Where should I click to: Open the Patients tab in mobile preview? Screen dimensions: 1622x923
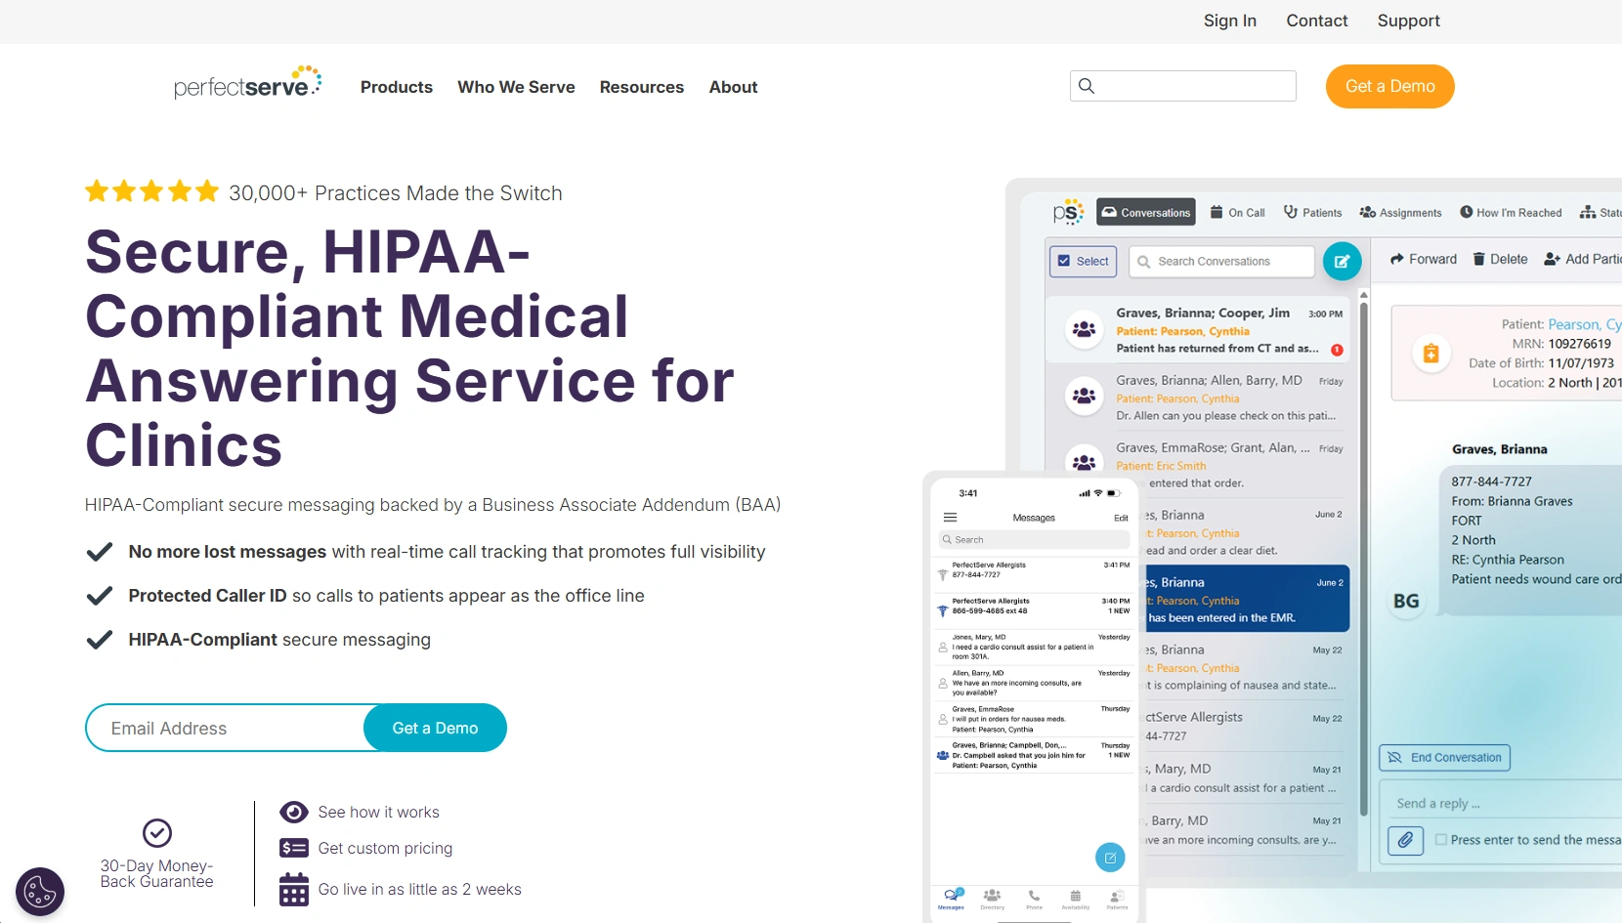[1117, 899]
